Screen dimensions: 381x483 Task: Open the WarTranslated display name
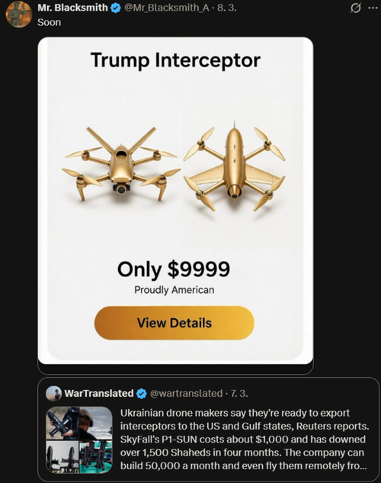click(99, 394)
